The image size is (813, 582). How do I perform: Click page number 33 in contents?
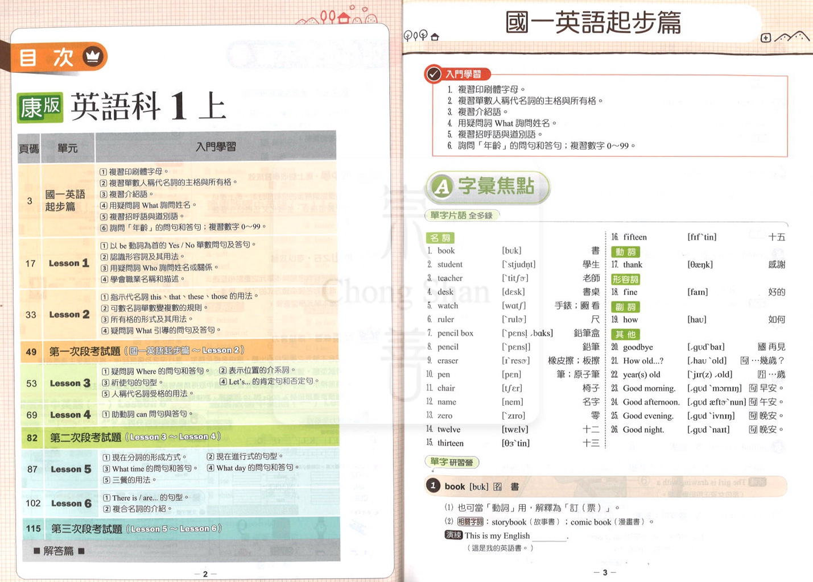click(x=31, y=315)
